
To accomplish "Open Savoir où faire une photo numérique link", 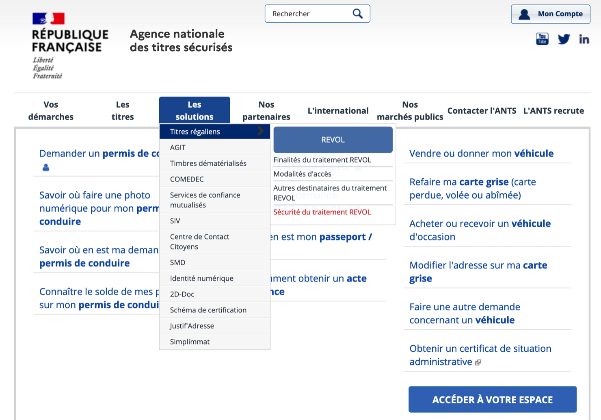I will [99, 208].
